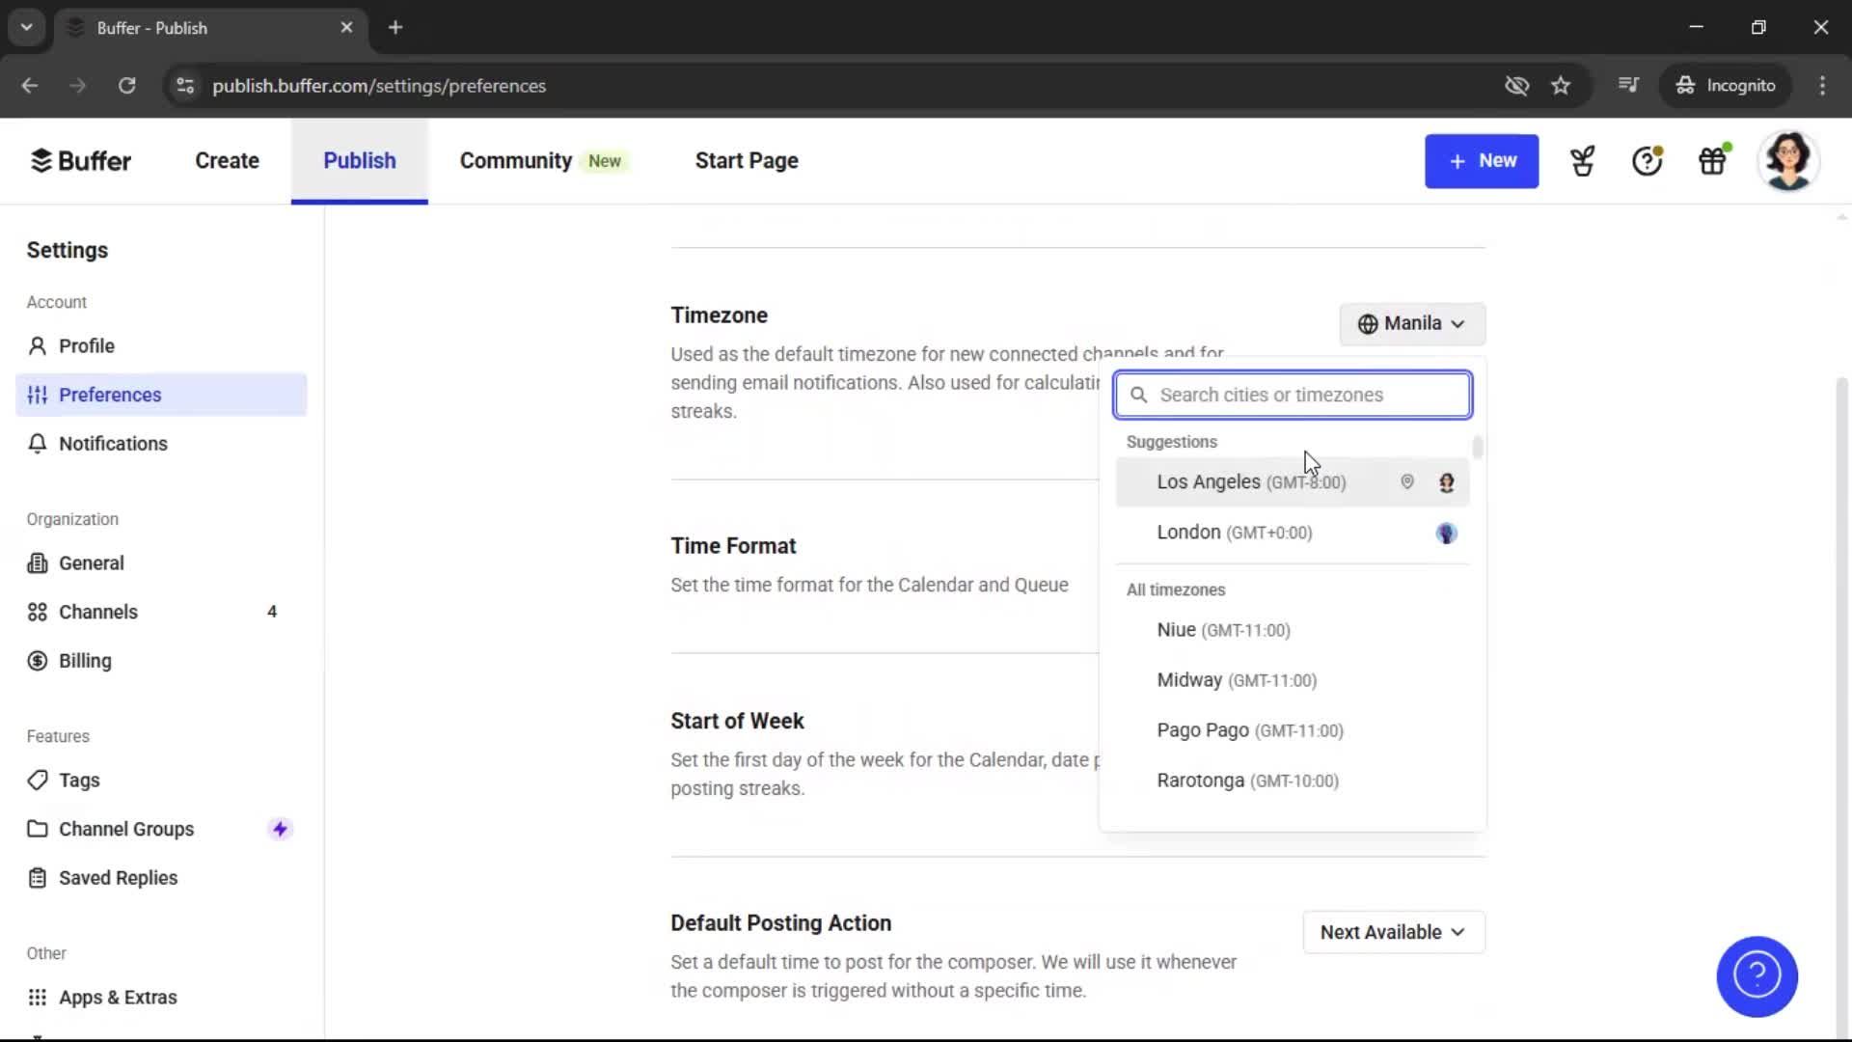Open the browser tab search chevron
This screenshot has width=1852, height=1042.
[26, 27]
